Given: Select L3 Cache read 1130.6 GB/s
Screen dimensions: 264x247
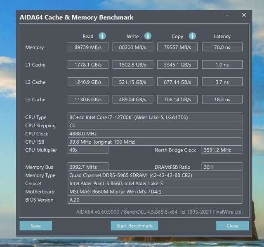Looking at the screenshot, I should 88,99.
